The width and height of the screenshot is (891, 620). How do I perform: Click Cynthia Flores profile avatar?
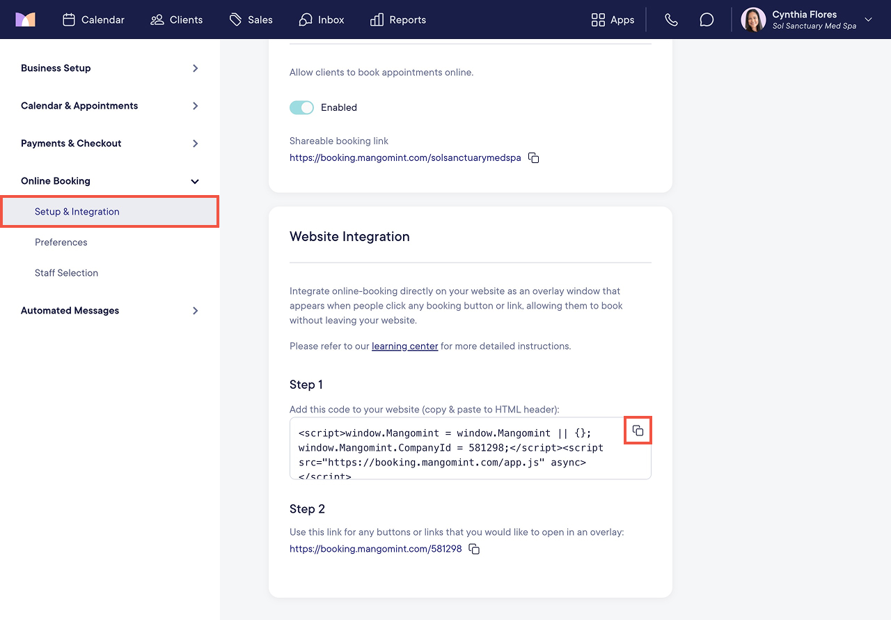pyautogui.click(x=753, y=20)
